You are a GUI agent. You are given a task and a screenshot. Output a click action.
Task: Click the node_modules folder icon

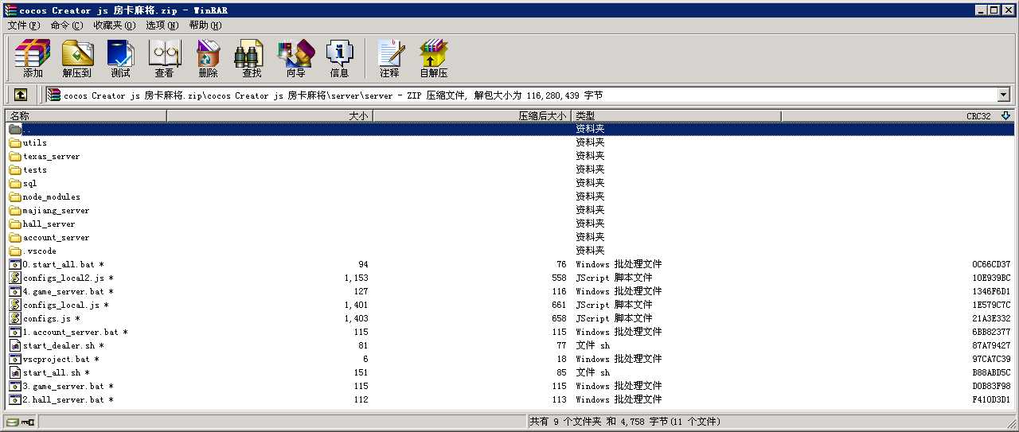pyautogui.click(x=15, y=197)
